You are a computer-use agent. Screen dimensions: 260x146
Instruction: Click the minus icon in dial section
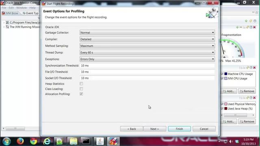click(x=241, y=27)
